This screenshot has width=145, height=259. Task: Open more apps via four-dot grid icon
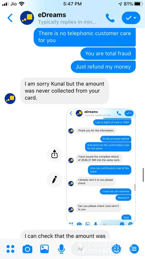click(x=10, y=249)
